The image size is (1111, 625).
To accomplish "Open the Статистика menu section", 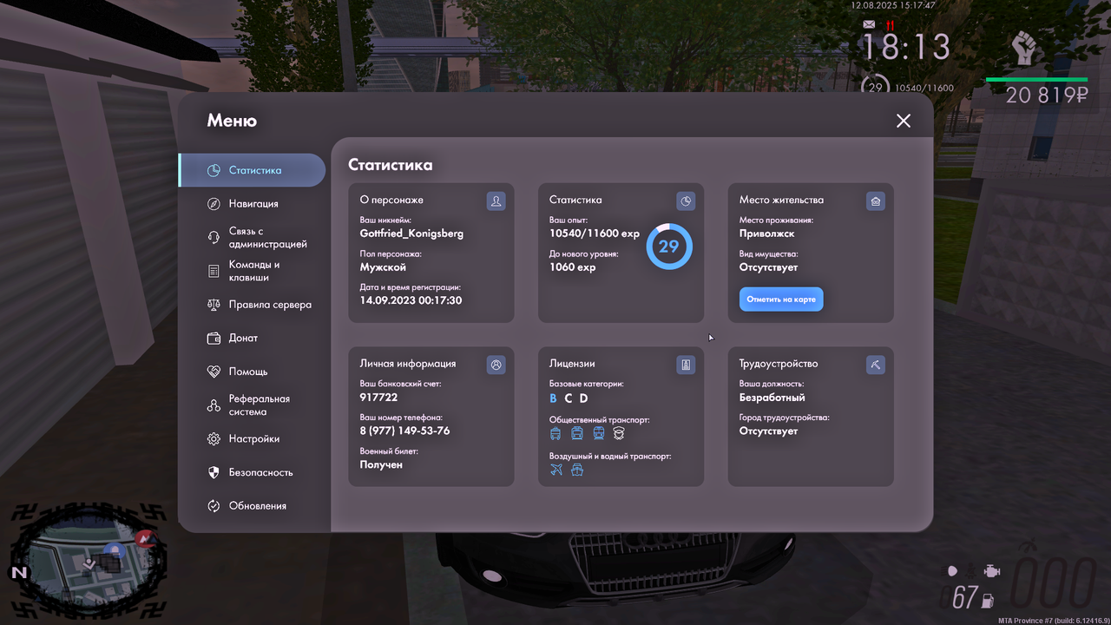I will click(x=253, y=170).
